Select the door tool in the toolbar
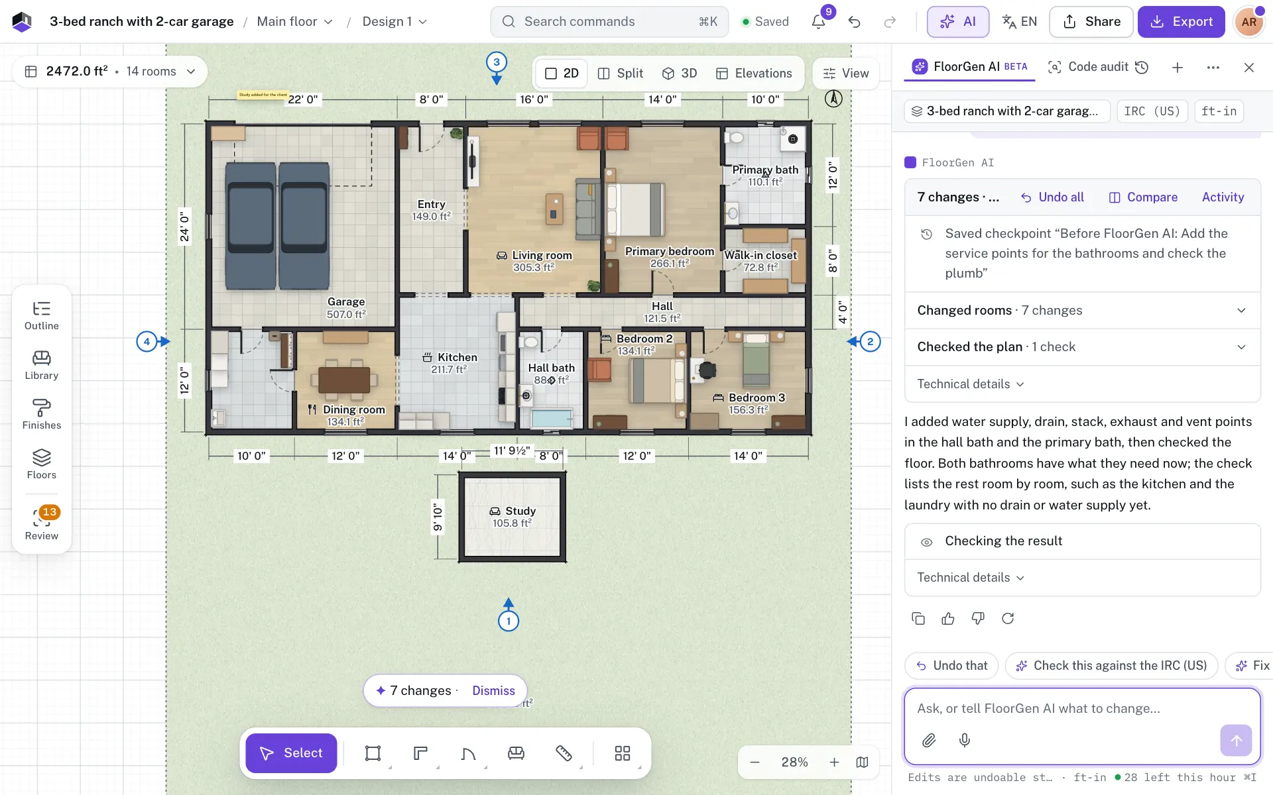Viewport: 1273px width, 795px height. tap(468, 753)
